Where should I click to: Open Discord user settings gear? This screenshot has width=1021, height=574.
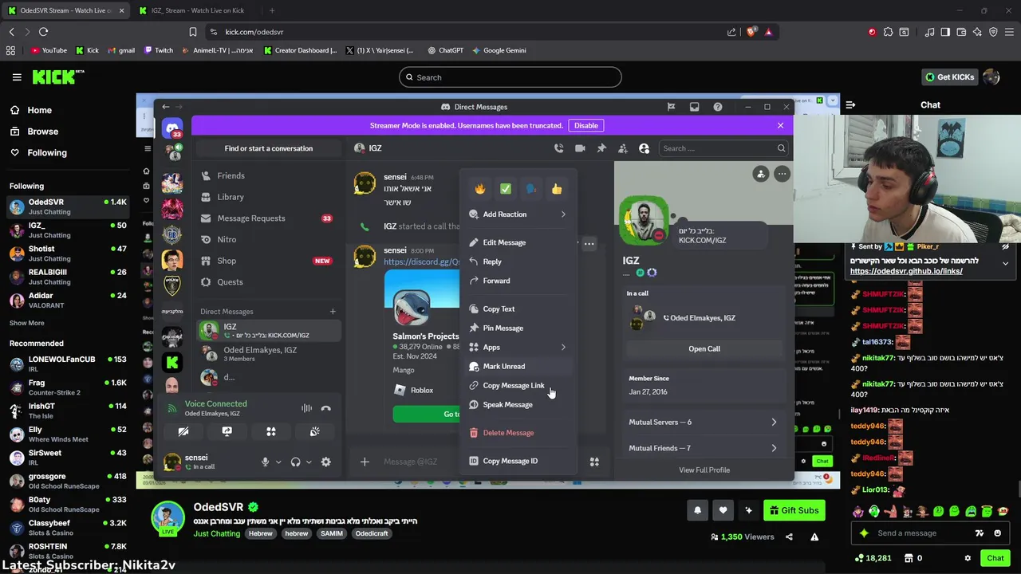(x=325, y=462)
